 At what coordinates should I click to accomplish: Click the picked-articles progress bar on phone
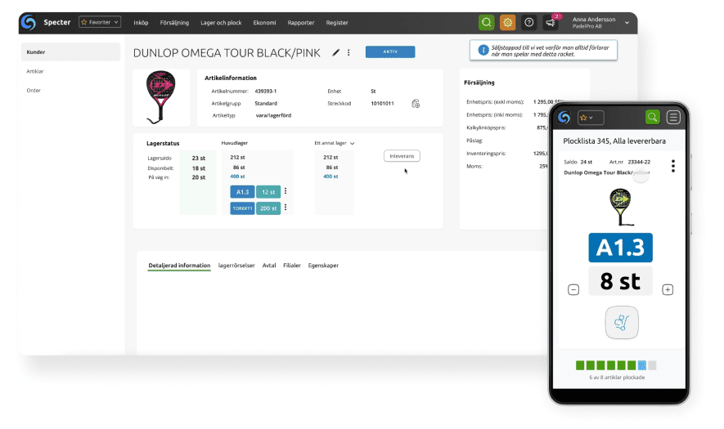click(616, 365)
